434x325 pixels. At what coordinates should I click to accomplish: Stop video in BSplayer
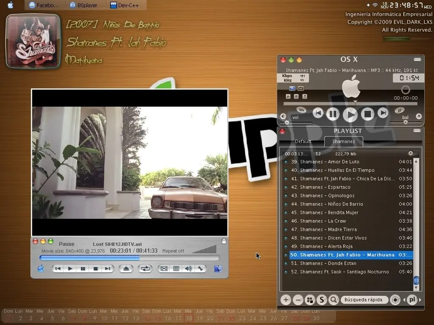pos(95,269)
